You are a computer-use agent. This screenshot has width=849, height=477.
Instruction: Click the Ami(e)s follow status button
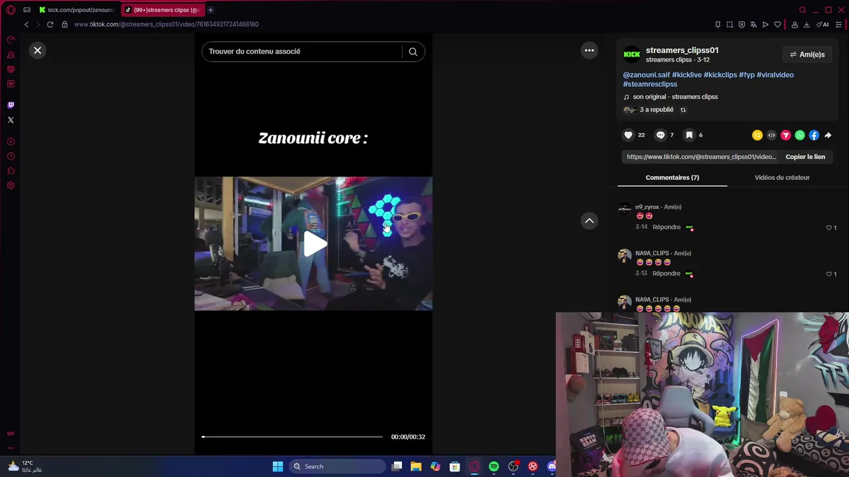807,54
